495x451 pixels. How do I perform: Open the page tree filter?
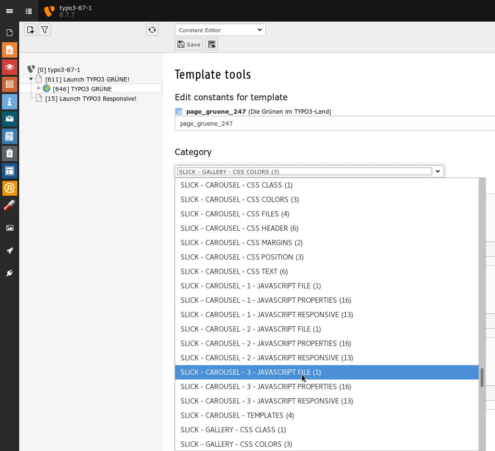pos(45,30)
